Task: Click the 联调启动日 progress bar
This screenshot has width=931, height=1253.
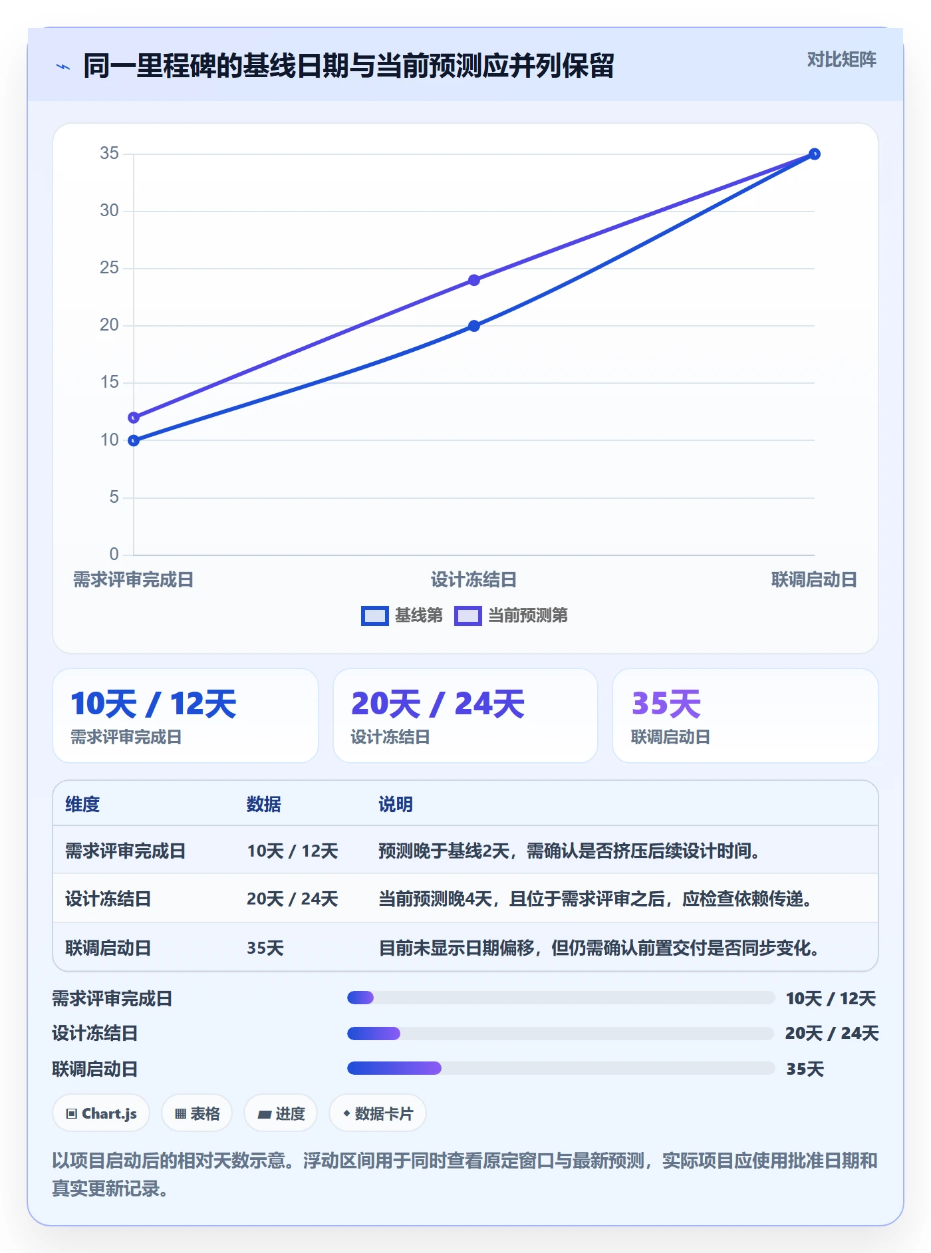Action: tap(561, 1068)
